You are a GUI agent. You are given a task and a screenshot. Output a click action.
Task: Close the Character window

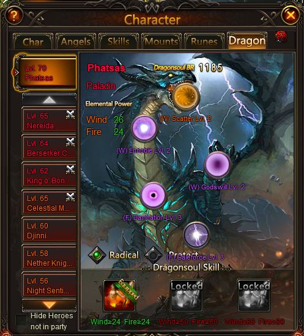[x=291, y=15]
